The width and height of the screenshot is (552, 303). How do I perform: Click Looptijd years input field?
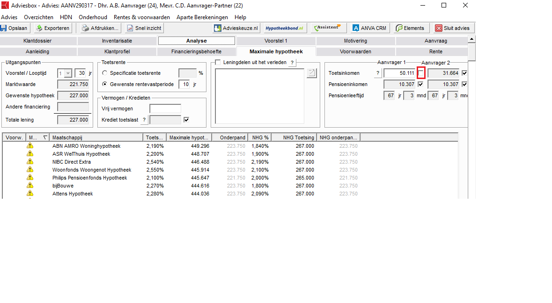[x=80, y=73]
